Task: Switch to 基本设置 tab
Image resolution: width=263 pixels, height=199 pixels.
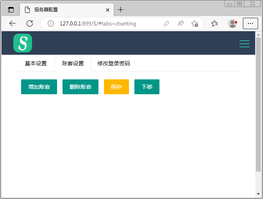Action: (36, 63)
